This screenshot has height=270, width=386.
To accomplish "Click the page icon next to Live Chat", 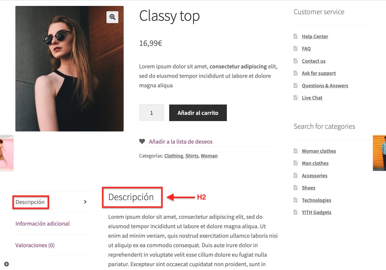I will tap(295, 98).
